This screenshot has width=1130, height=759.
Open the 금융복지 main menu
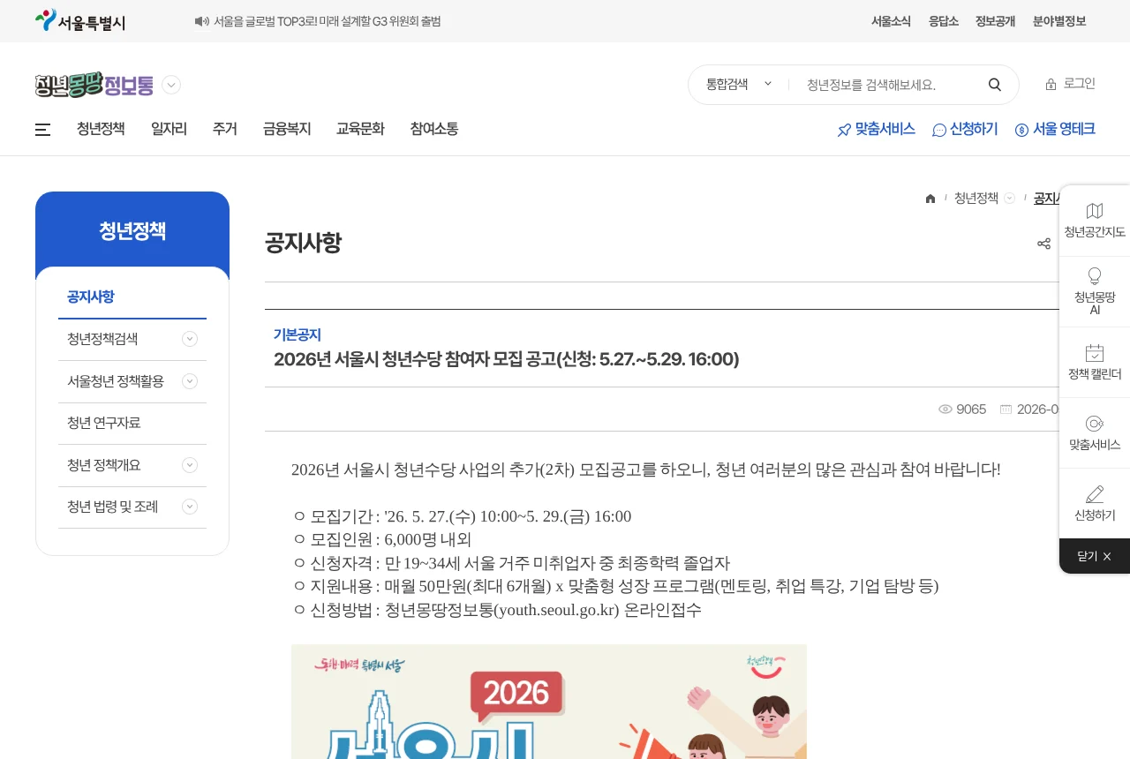287,129
